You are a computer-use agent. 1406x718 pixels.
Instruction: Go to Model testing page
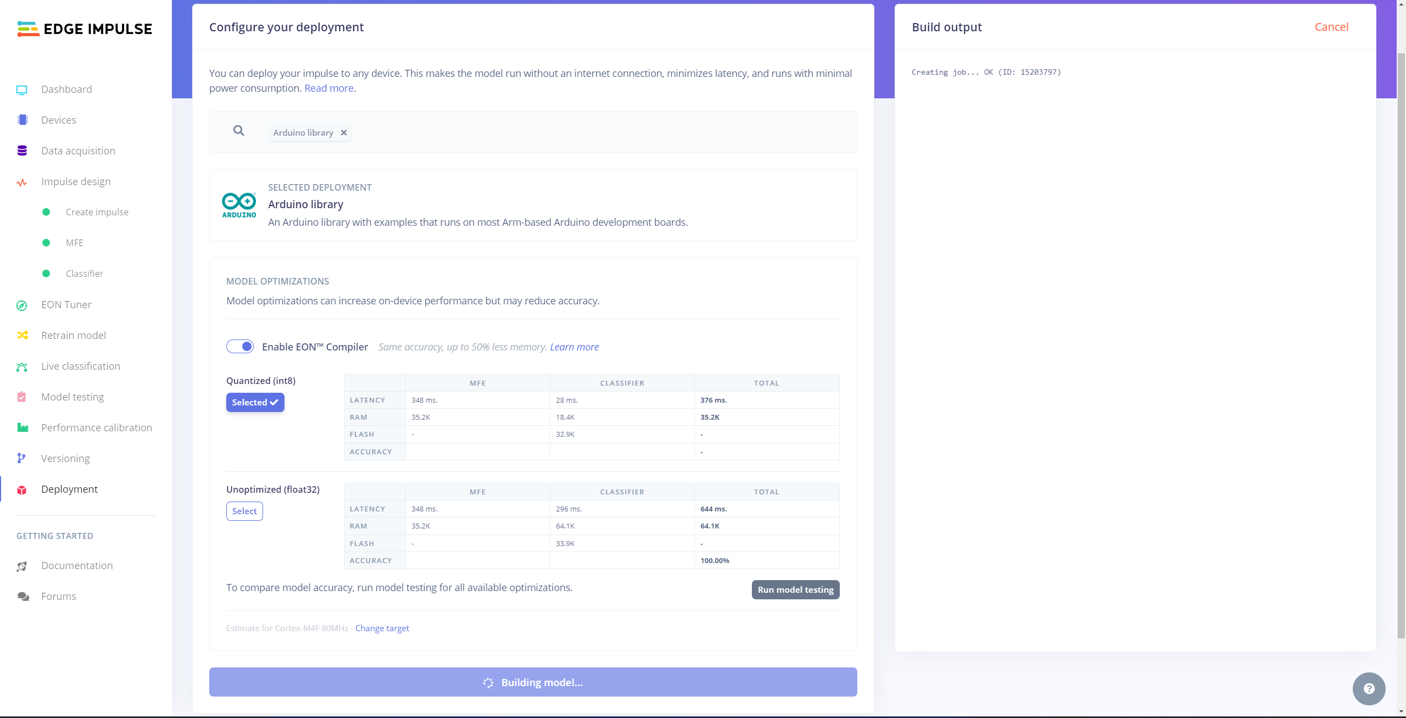pos(72,397)
